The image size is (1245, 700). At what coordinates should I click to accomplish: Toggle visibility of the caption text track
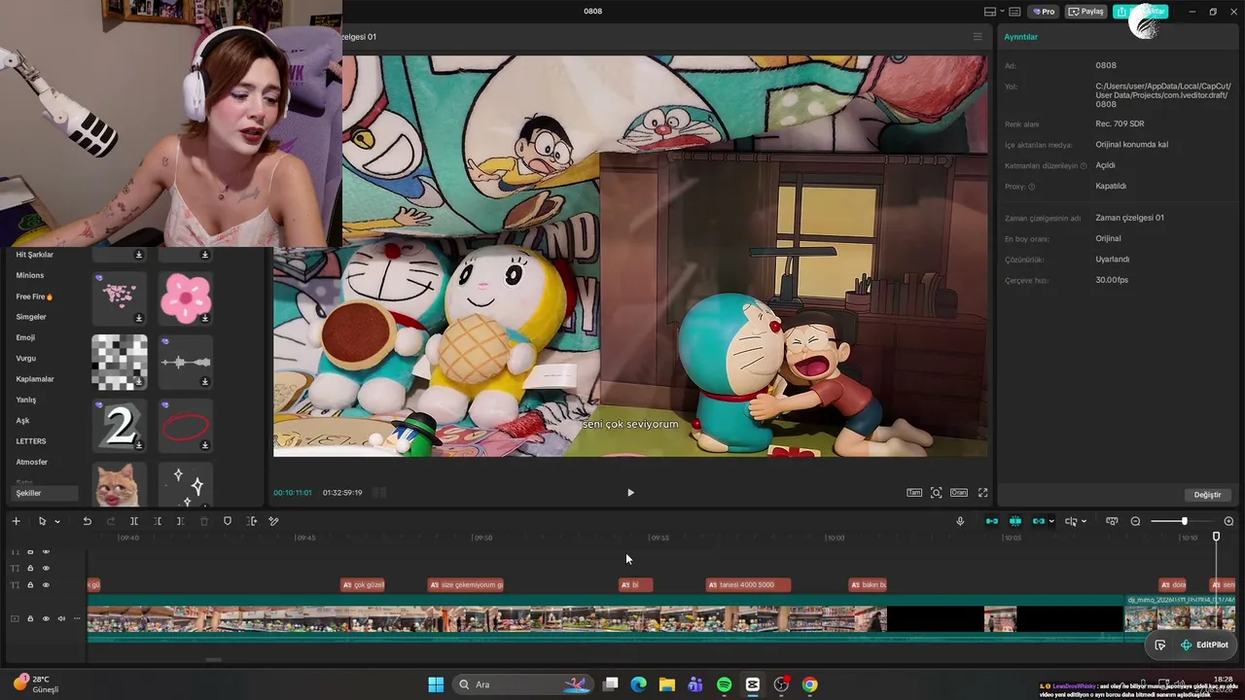46,585
